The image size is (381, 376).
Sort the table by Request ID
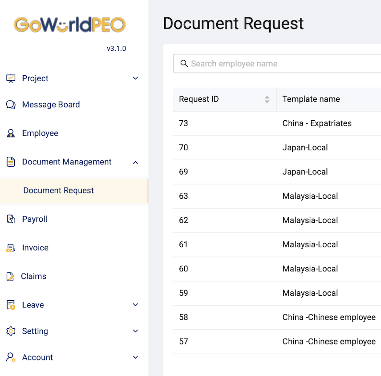[x=267, y=99]
